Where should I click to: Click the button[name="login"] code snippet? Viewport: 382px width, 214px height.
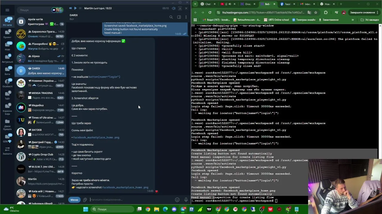point(104,77)
